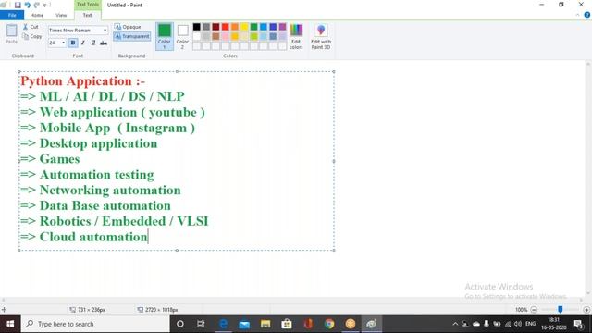Copy the selected text

[x=32, y=37]
